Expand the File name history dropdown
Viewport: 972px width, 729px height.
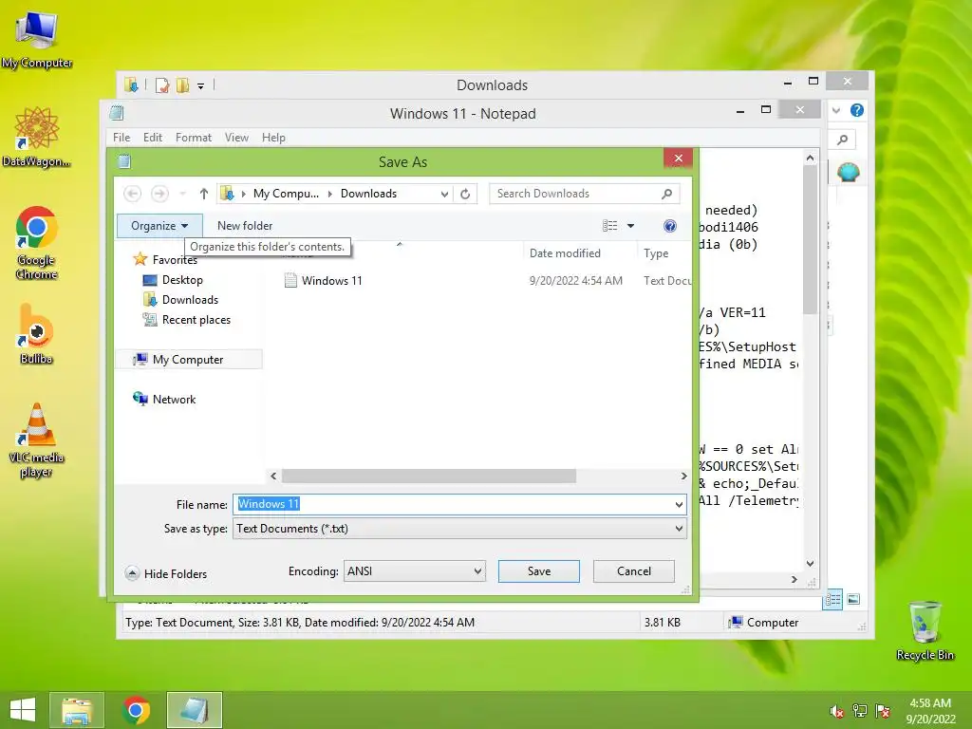pyautogui.click(x=679, y=505)
